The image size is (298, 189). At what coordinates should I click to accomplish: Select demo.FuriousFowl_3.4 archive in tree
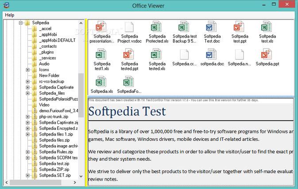[x=58, y=111]
